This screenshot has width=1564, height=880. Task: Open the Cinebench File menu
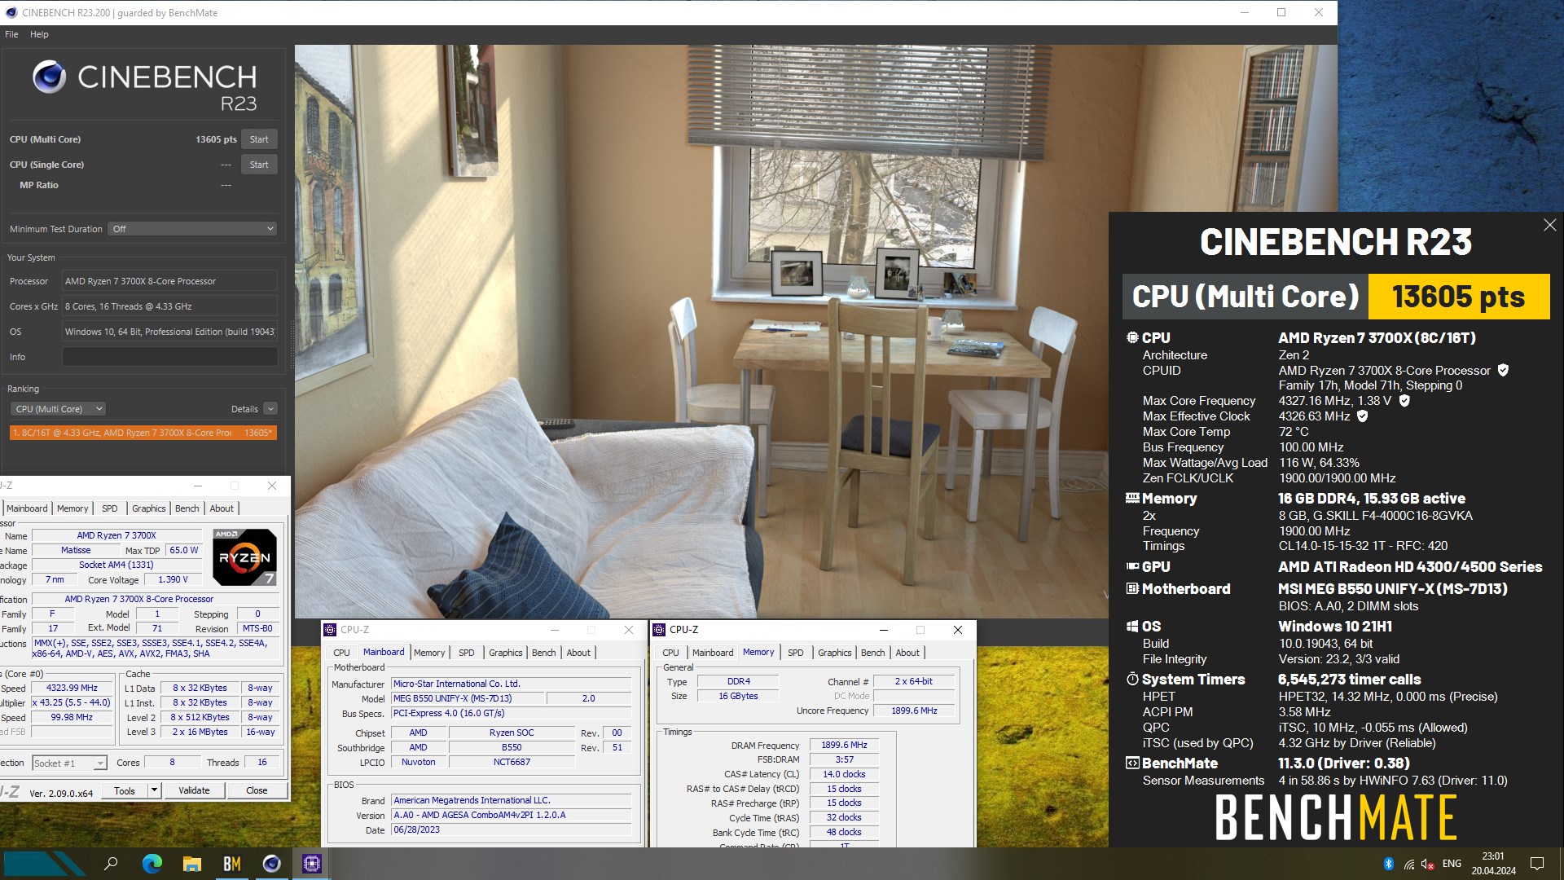[11, 34]
